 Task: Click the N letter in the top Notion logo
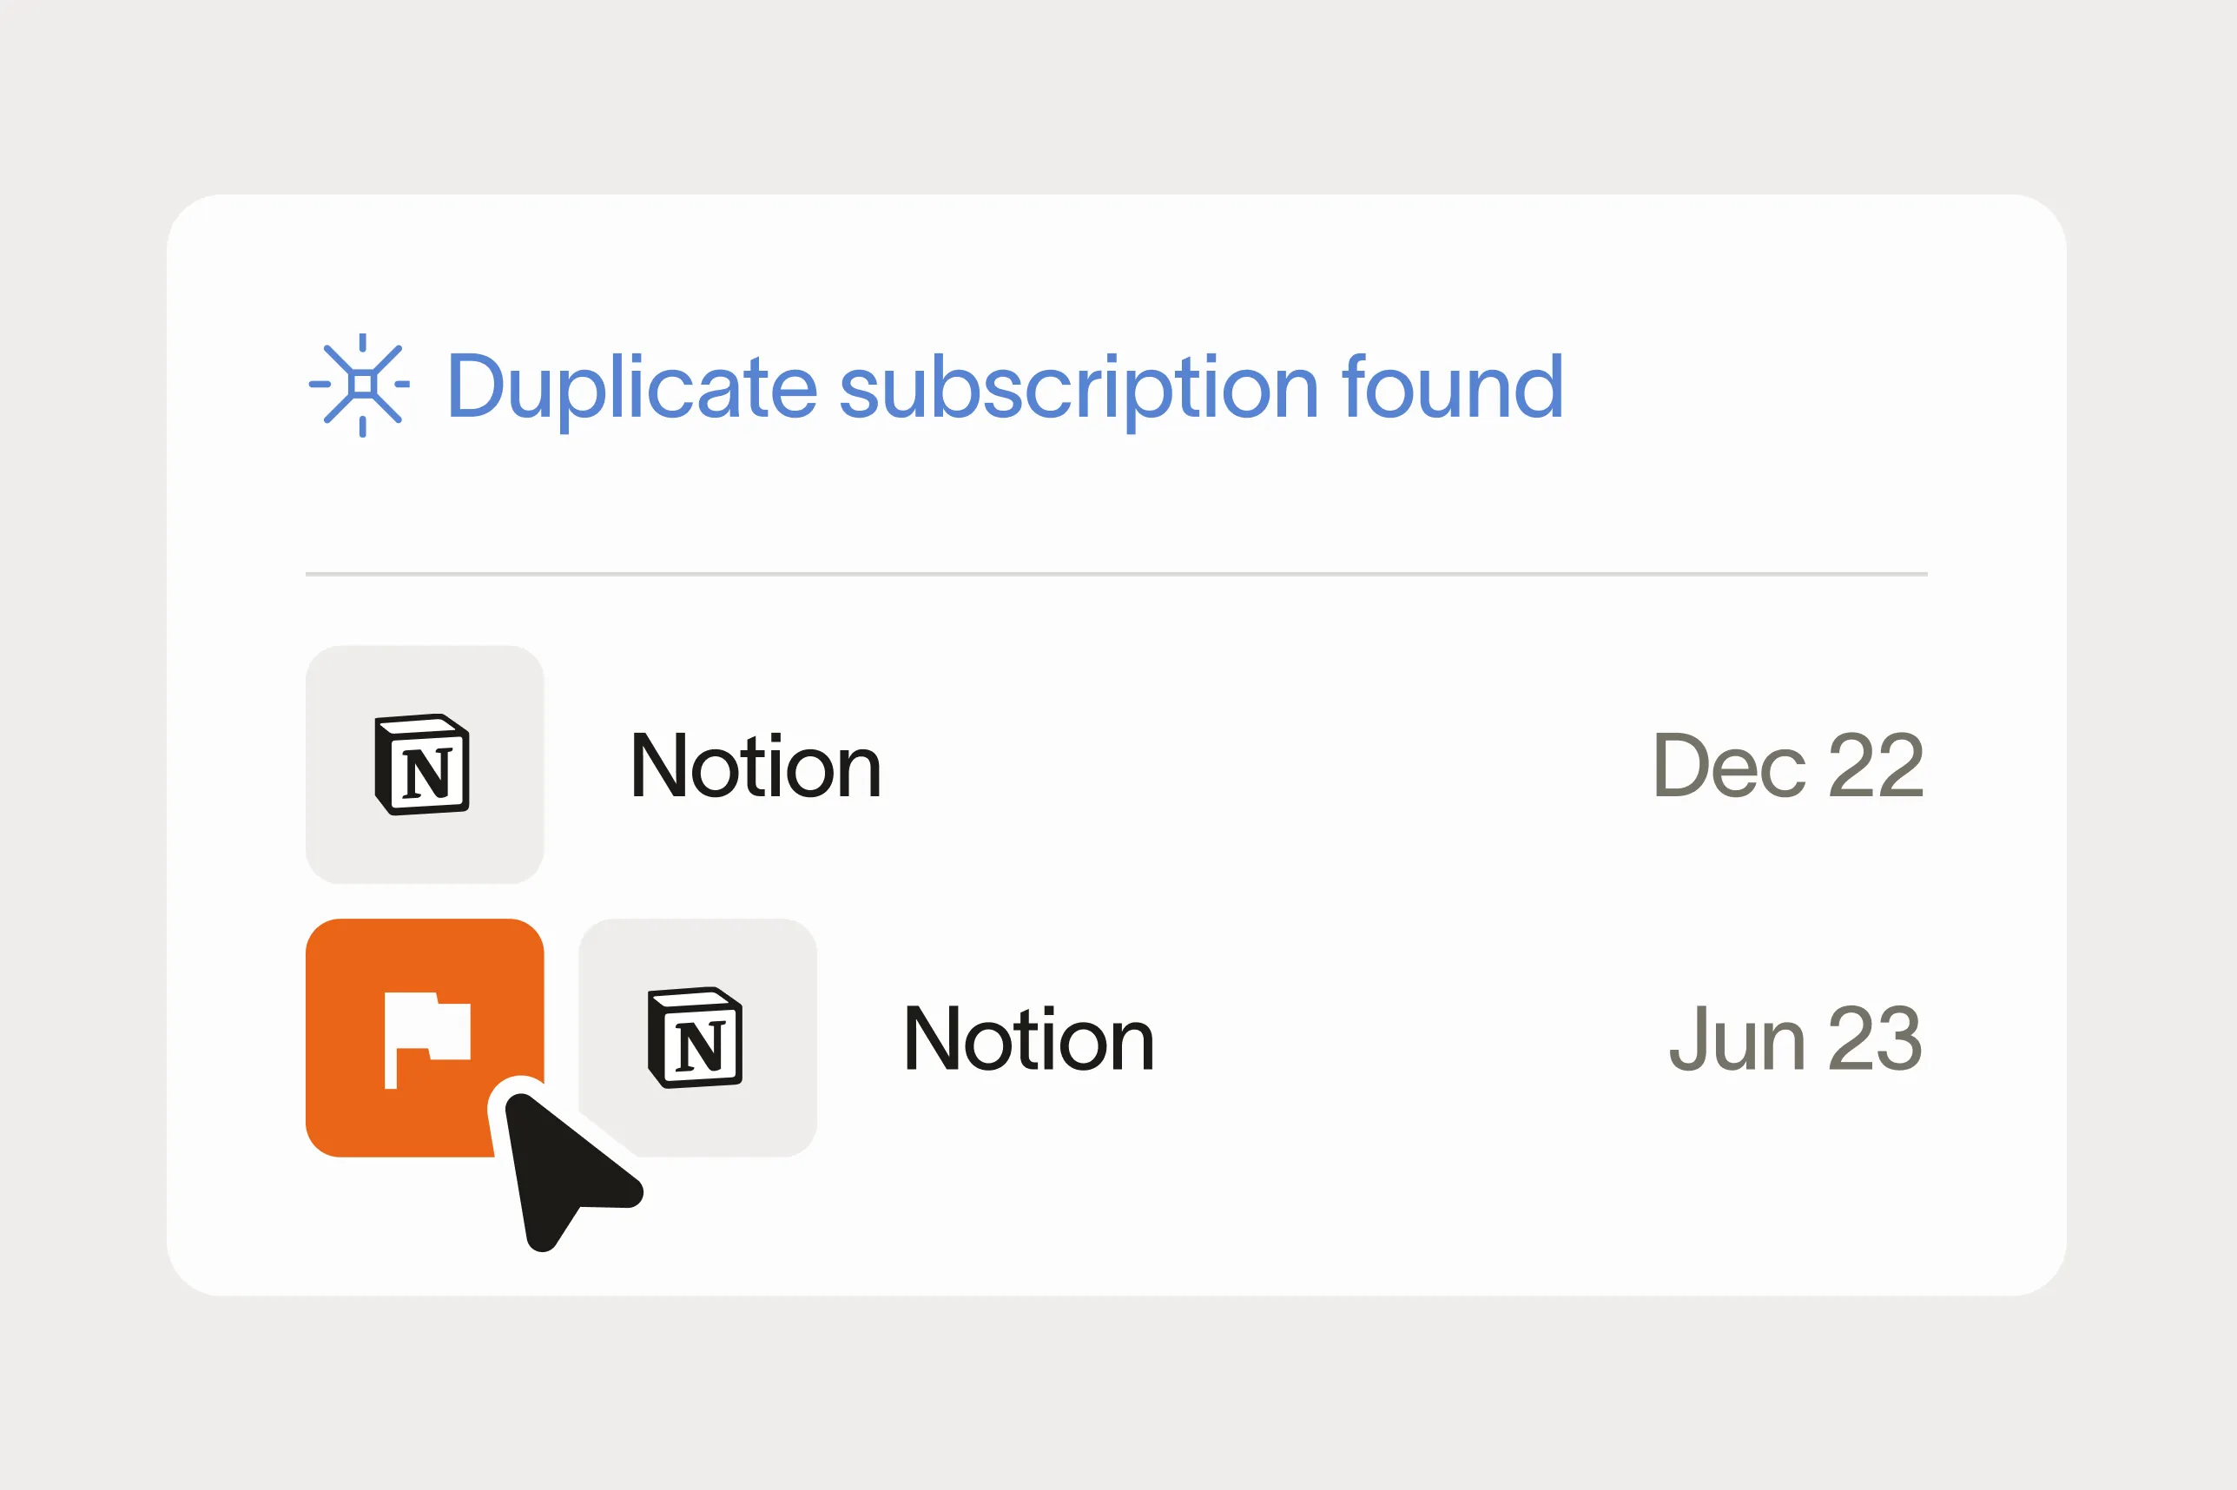click(426, 774)
